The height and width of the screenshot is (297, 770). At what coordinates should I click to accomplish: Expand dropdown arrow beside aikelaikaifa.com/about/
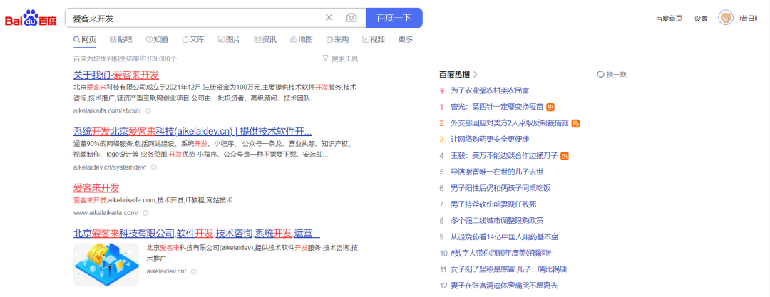tap(148, 111)
